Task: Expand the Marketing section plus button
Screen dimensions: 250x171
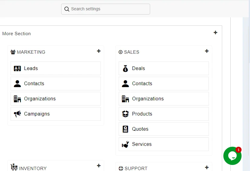Action: click(x=99, y=51)
